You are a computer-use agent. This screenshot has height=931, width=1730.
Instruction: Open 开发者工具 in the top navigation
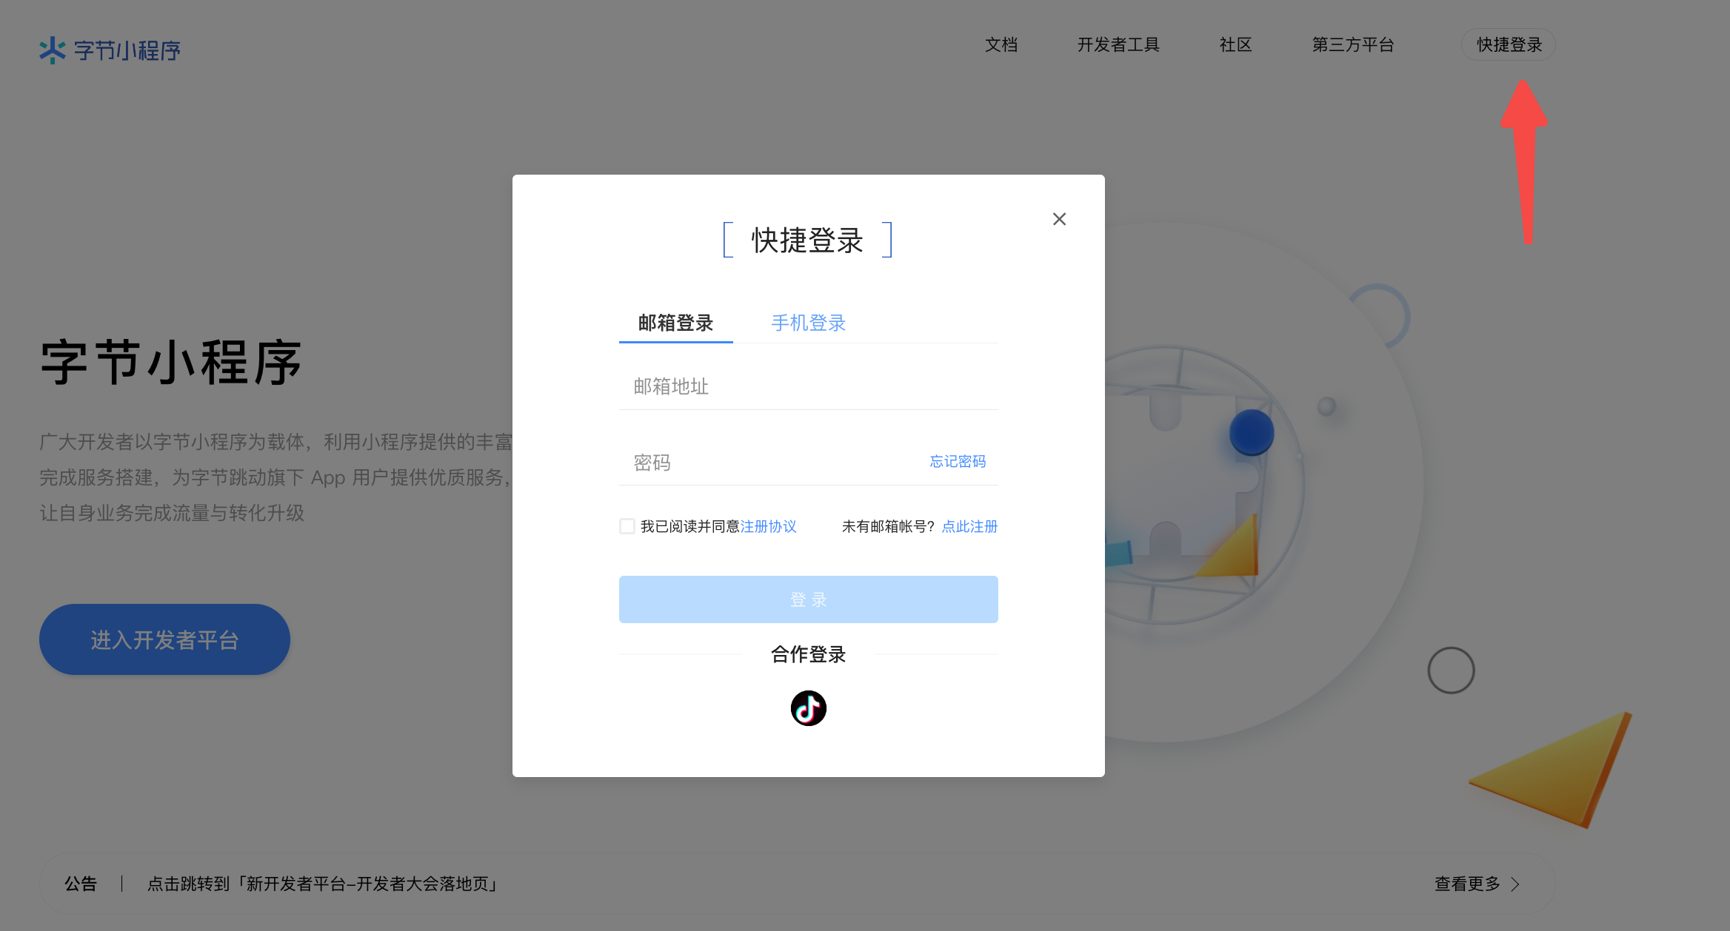coord(1118,45)
